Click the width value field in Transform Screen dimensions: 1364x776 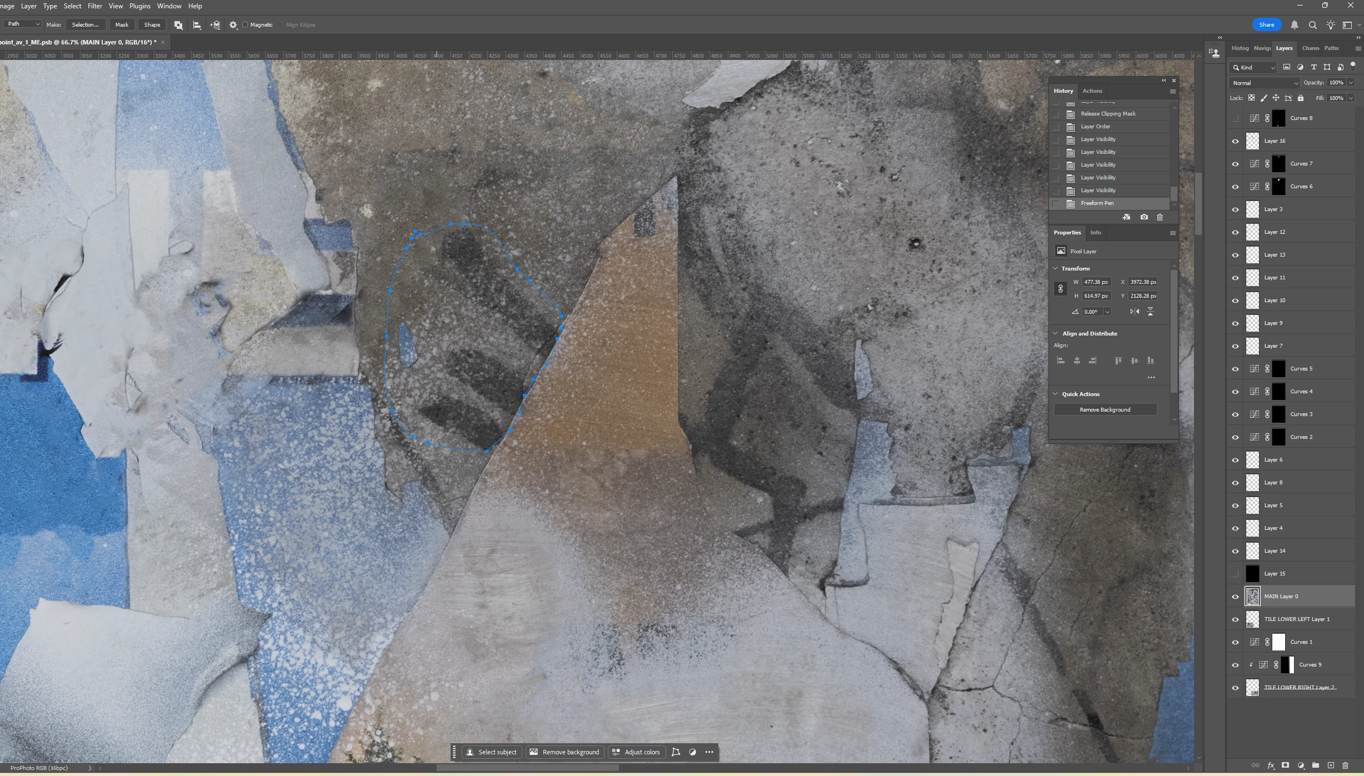tap(1096, 282)
